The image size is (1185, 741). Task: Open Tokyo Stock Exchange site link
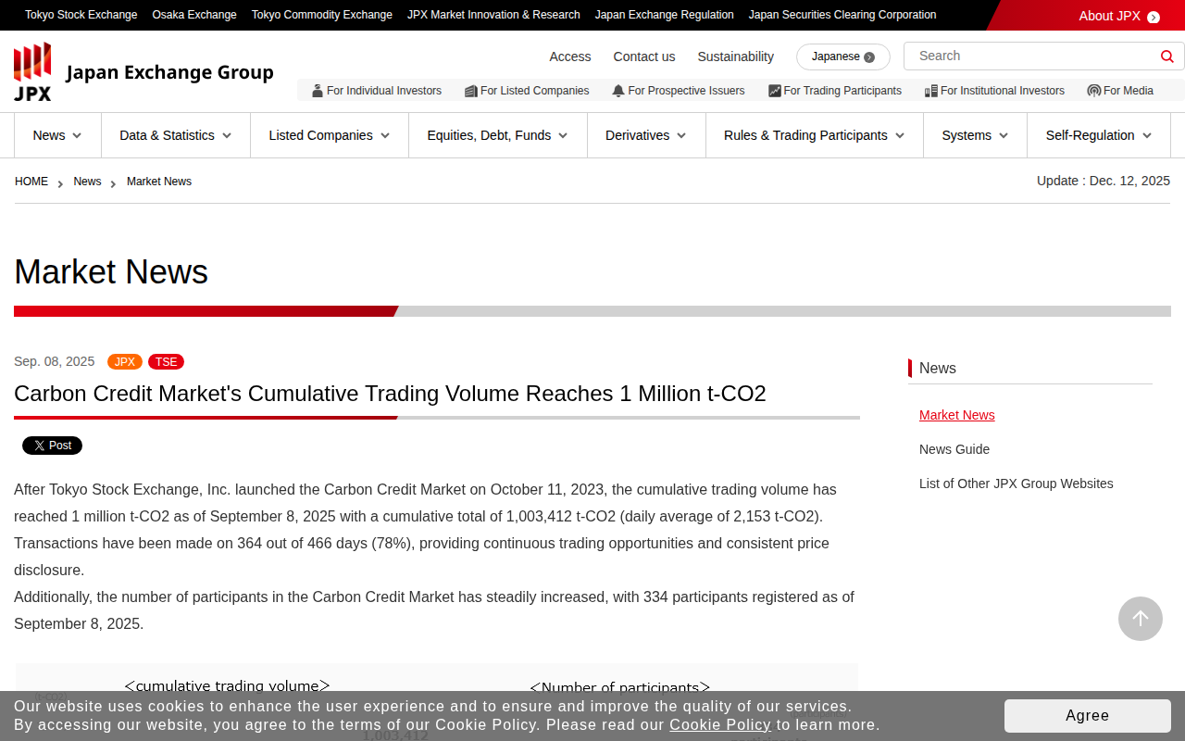pyautogui.click(x=81, y=15)
